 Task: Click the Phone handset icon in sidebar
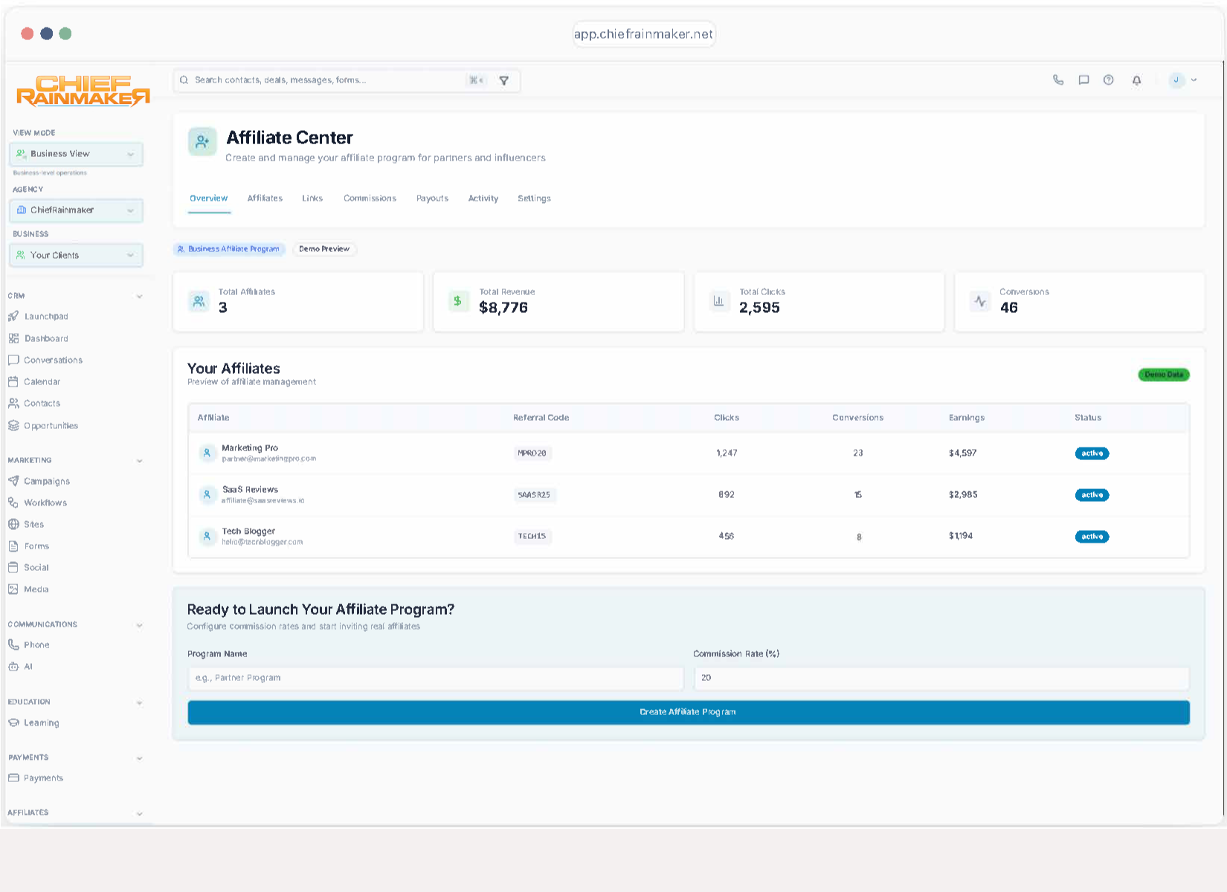coord(13,644)
